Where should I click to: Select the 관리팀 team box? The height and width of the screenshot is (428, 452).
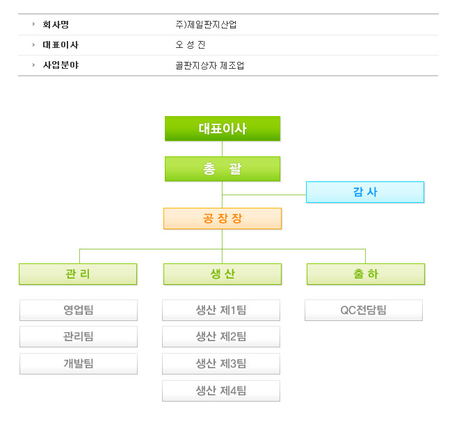79,337
